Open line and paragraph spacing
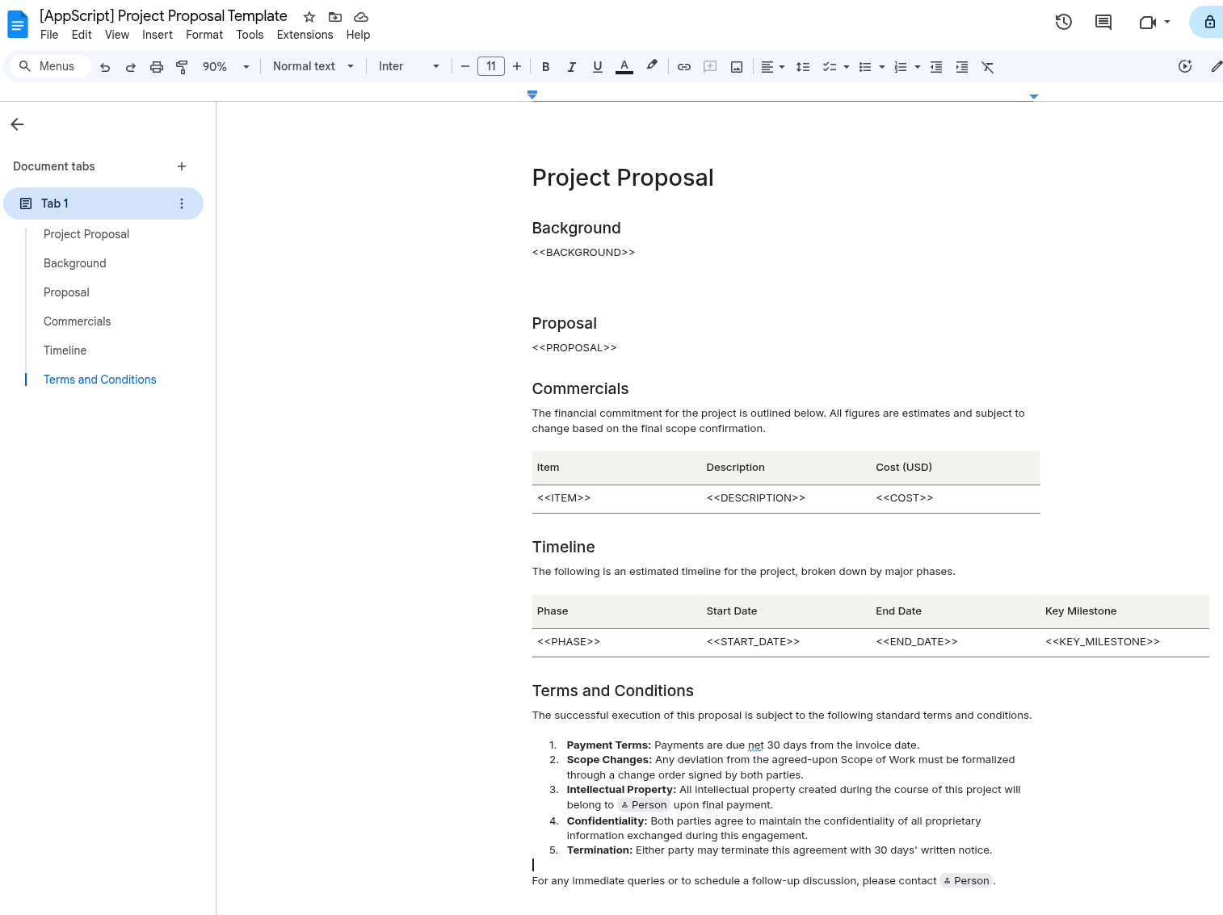The image size is (1223, 915). pos(803,67)
